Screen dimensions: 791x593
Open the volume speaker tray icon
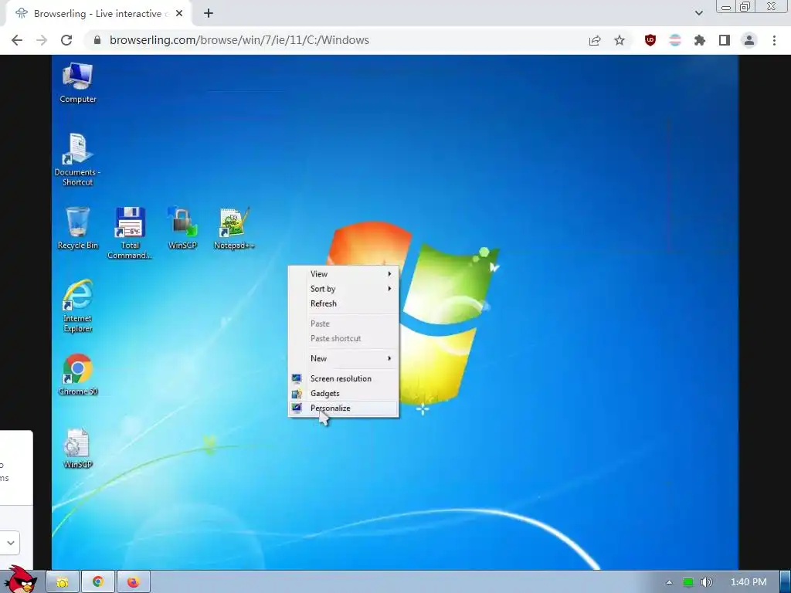[x=707, y=582]
